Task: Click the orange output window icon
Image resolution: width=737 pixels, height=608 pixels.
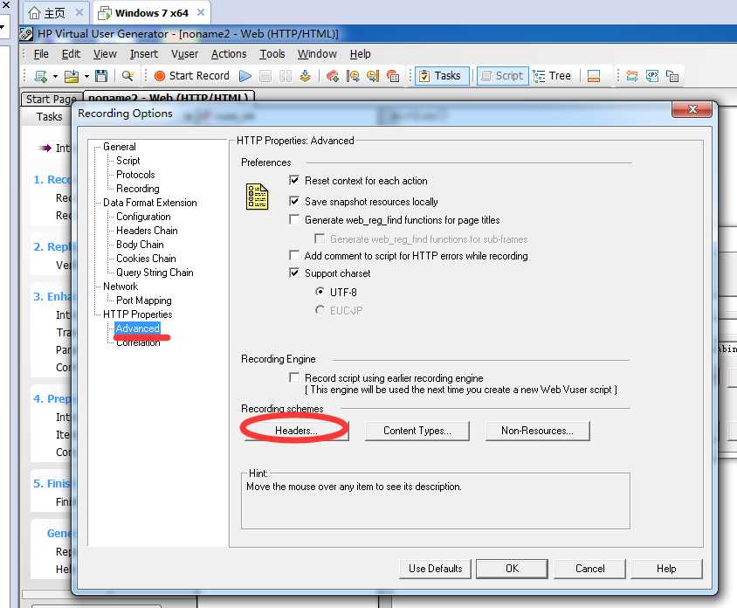Action: [594, 76]
